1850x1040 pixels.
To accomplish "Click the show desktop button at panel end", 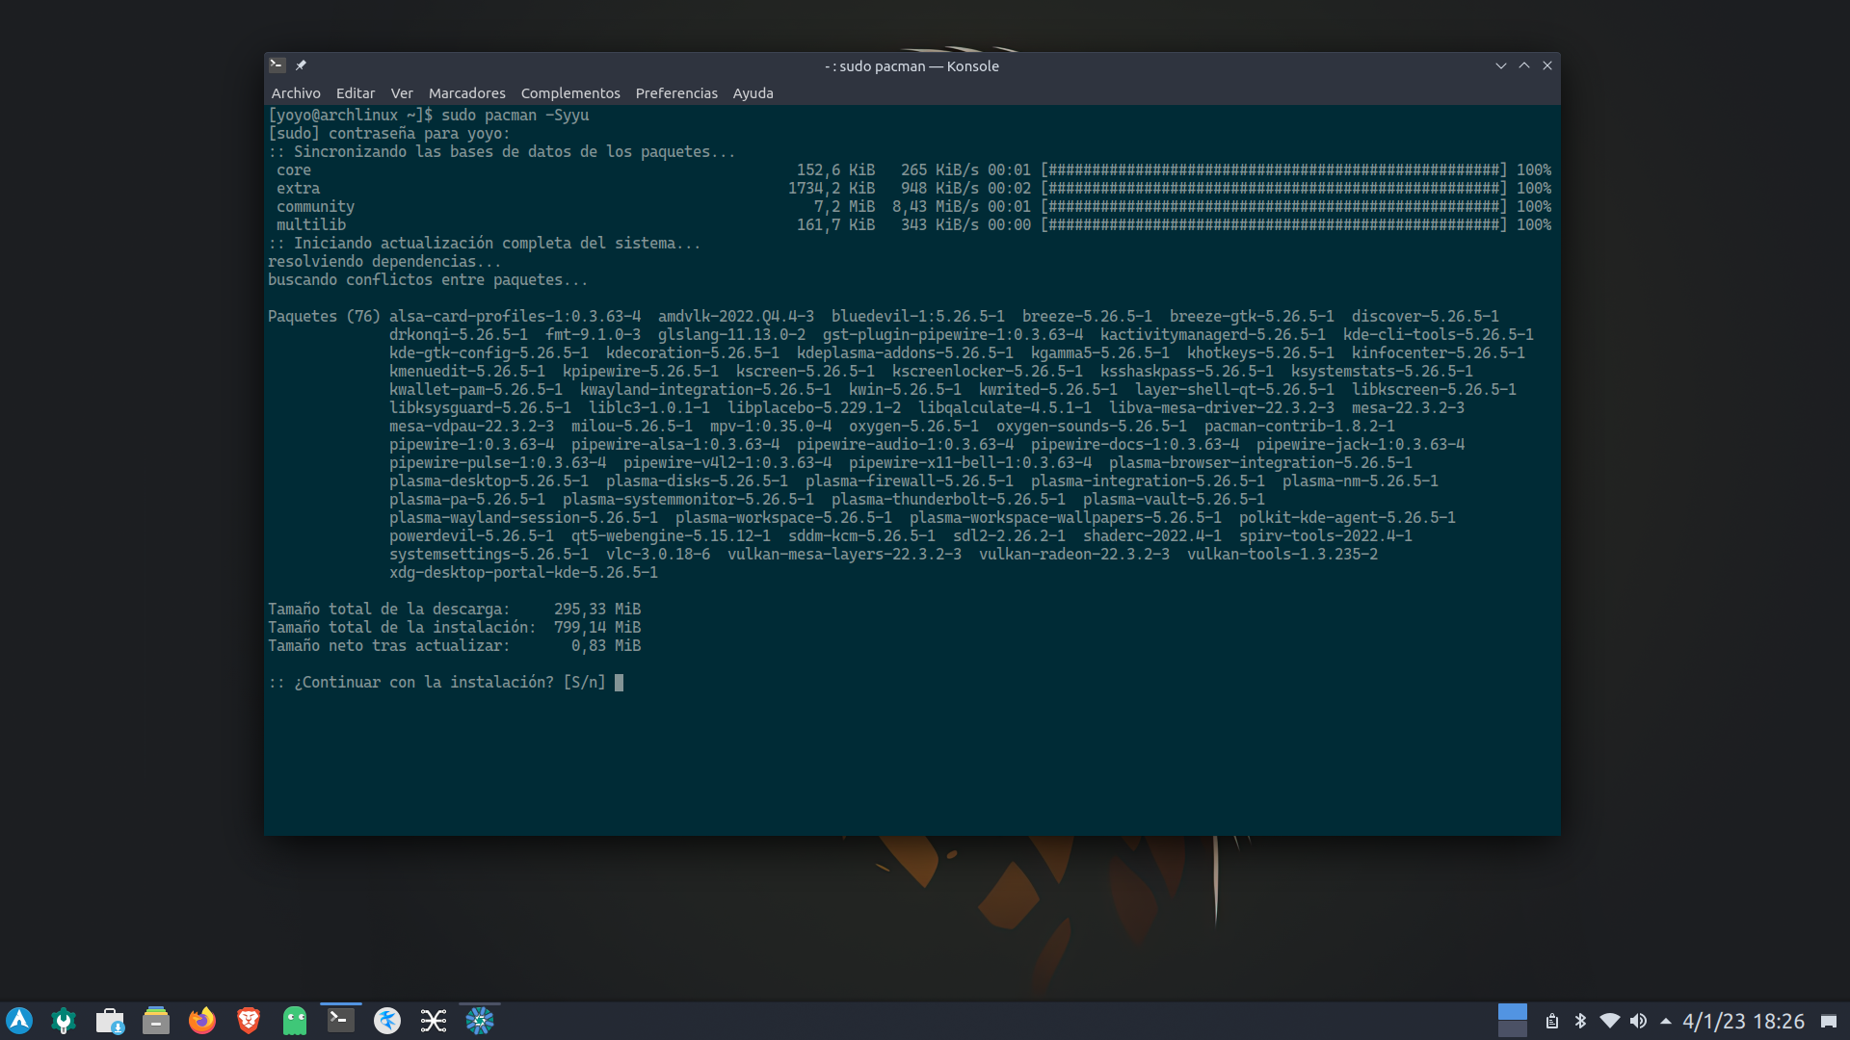I will point(1829,1021).
